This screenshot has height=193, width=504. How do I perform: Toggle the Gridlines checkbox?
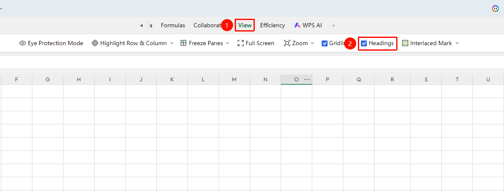point(325,43)
